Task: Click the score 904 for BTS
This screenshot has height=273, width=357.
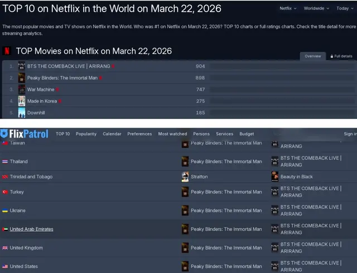Action: click(x=200, y=66)
